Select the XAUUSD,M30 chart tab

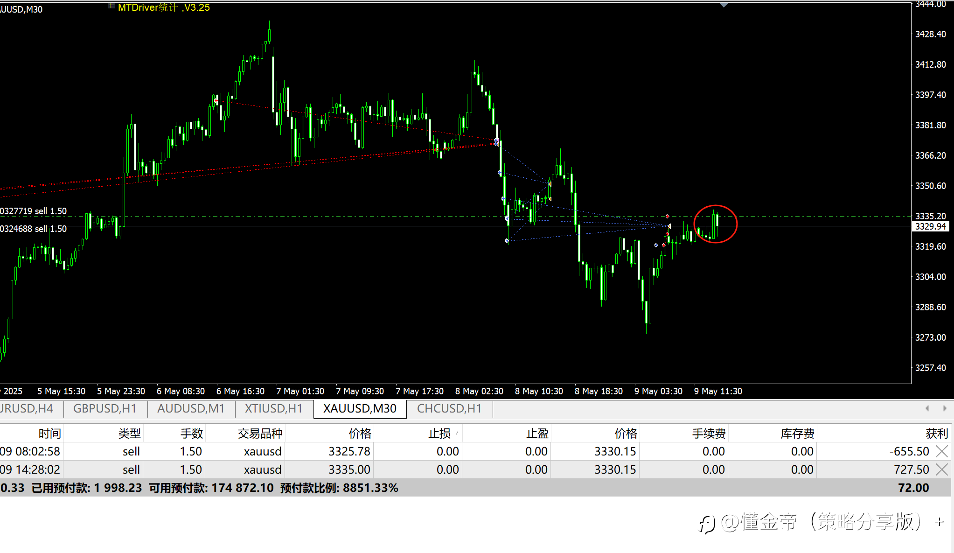tap(360, 408)
